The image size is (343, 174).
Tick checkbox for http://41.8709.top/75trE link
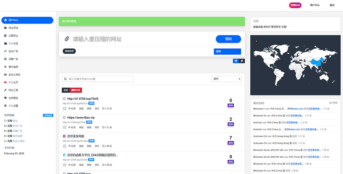click(64, 109)
